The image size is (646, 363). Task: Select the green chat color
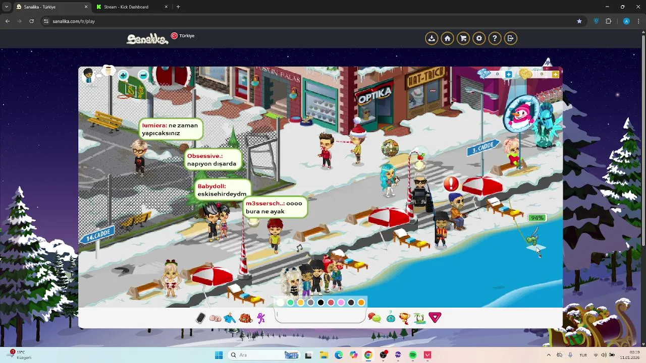(x=291, y=302)
